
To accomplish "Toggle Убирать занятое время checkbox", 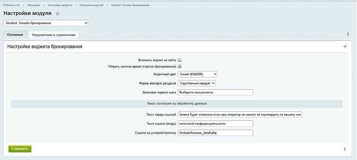I will [x=180, y=67].
